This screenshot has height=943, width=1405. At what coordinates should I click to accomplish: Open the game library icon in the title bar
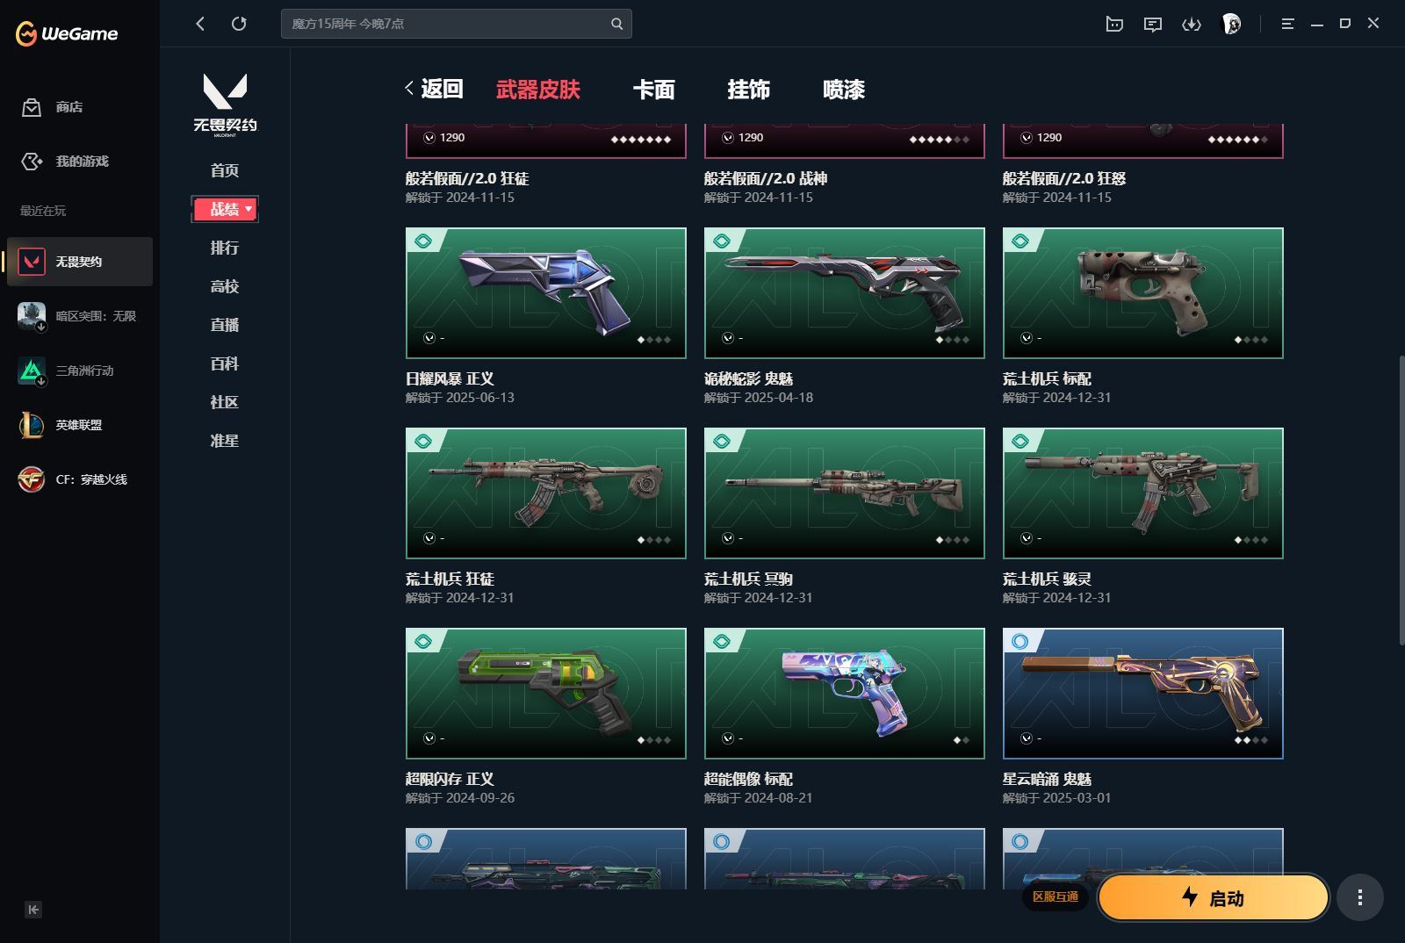[1113, 24]
